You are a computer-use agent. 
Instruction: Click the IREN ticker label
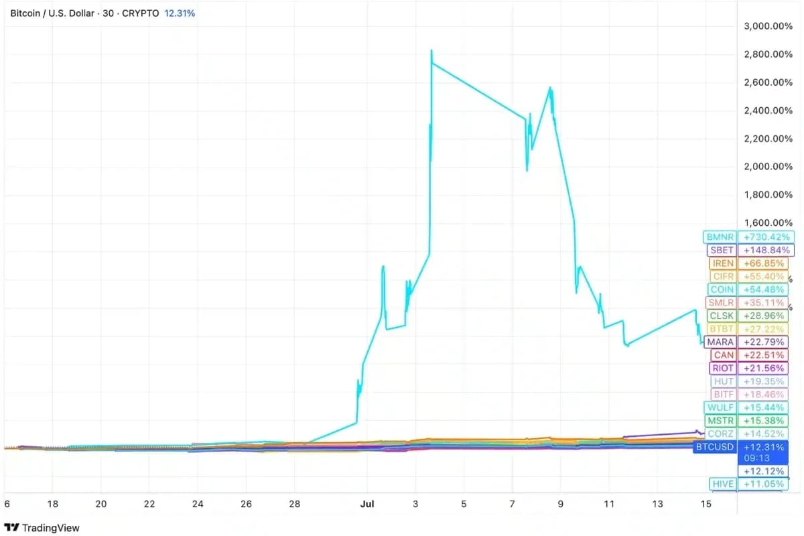723,263
